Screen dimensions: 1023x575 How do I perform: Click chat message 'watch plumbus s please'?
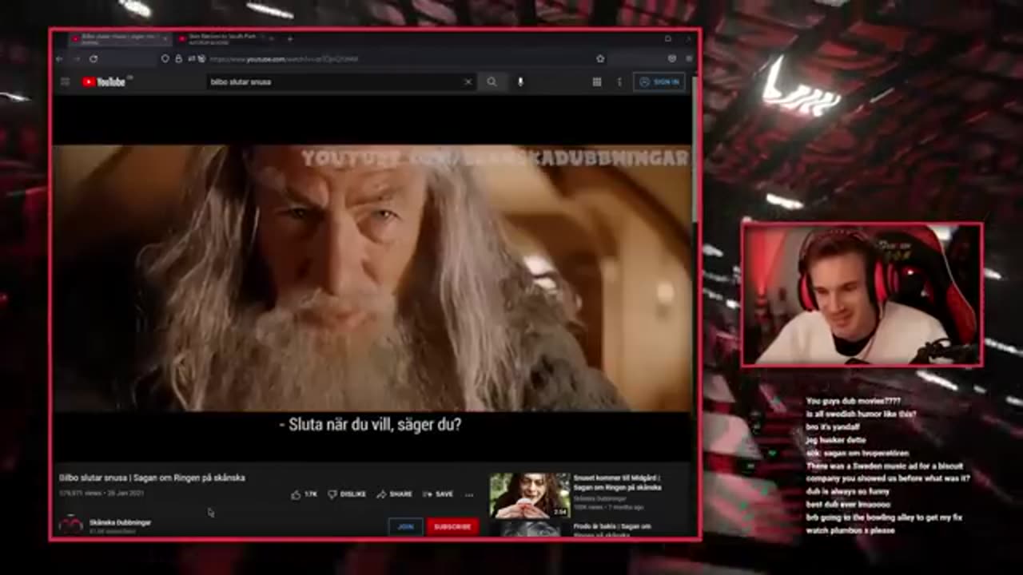[850, 530]
